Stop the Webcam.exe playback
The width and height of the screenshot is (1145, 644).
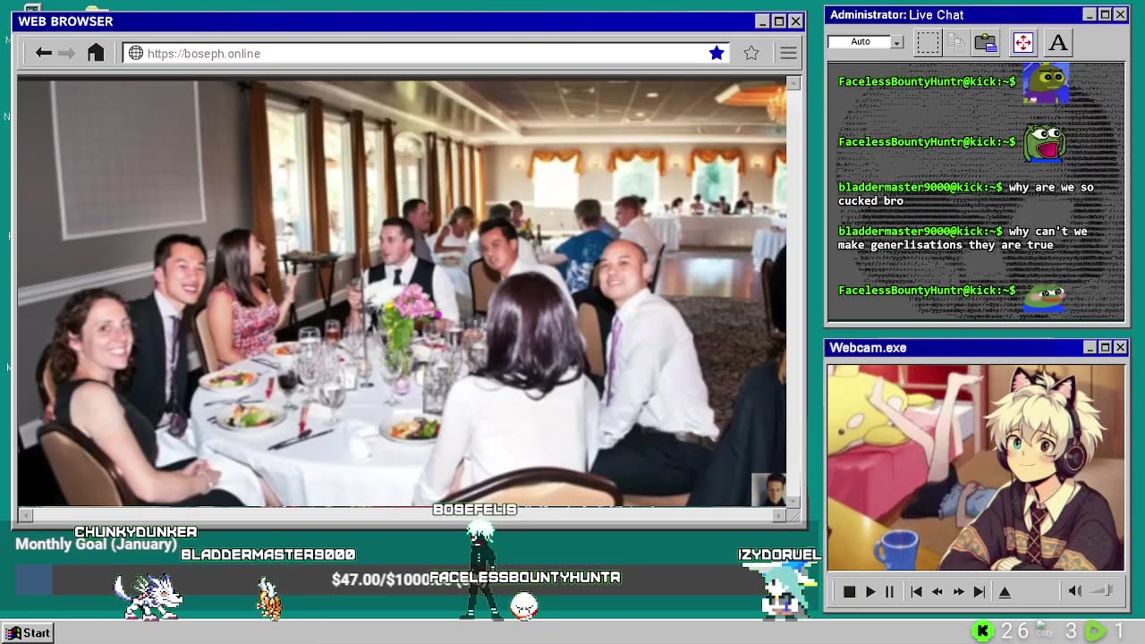(849, 592)
